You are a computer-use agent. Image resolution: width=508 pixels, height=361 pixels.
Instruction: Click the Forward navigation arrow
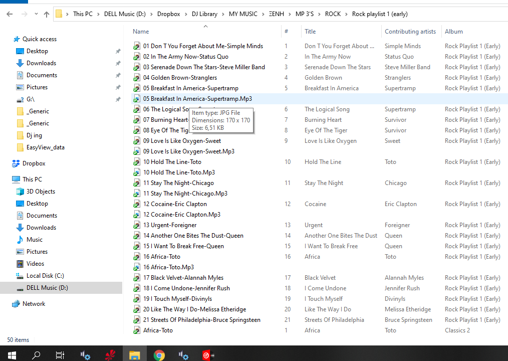[25, 14]
